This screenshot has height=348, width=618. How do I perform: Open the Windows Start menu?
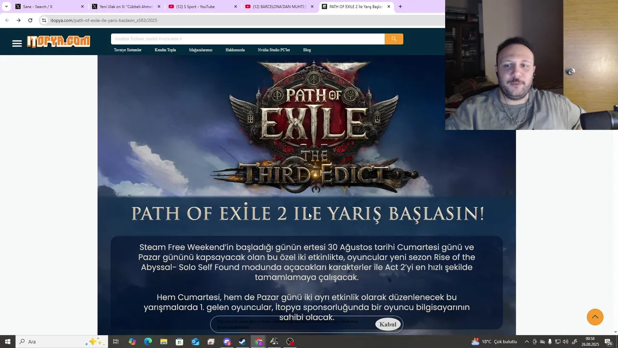tap(7, 342)
